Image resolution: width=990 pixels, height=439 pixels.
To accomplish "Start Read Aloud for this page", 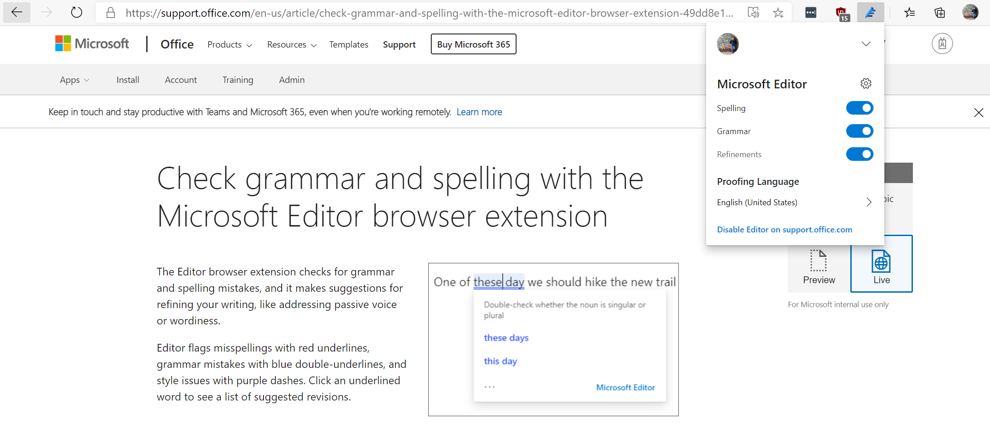I will (753, 12).
